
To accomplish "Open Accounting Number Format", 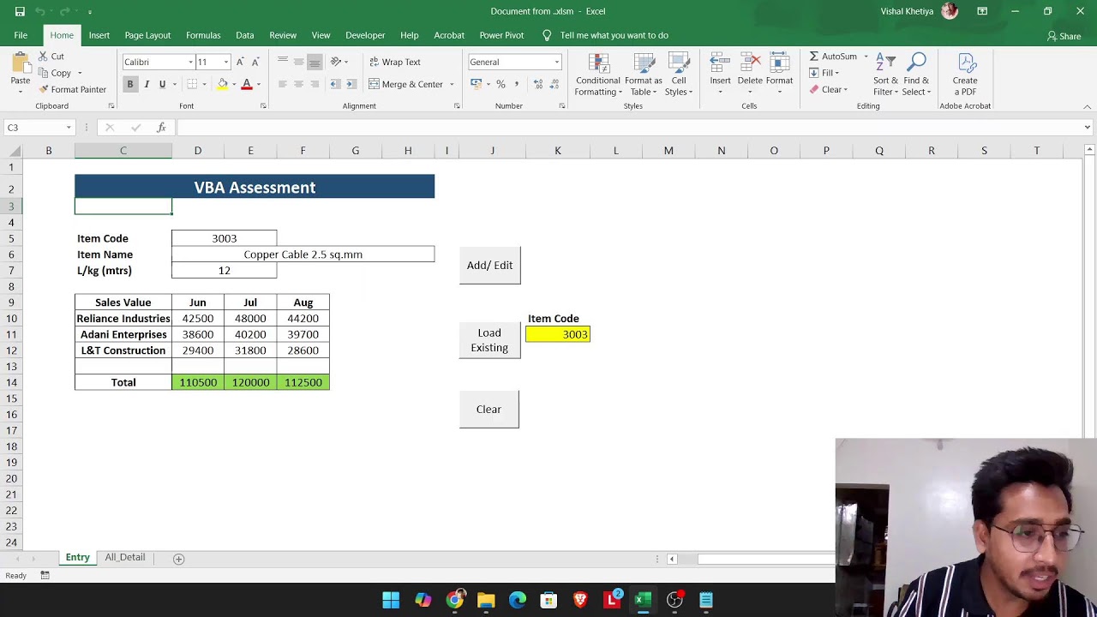I will click(x=477, y=84).
